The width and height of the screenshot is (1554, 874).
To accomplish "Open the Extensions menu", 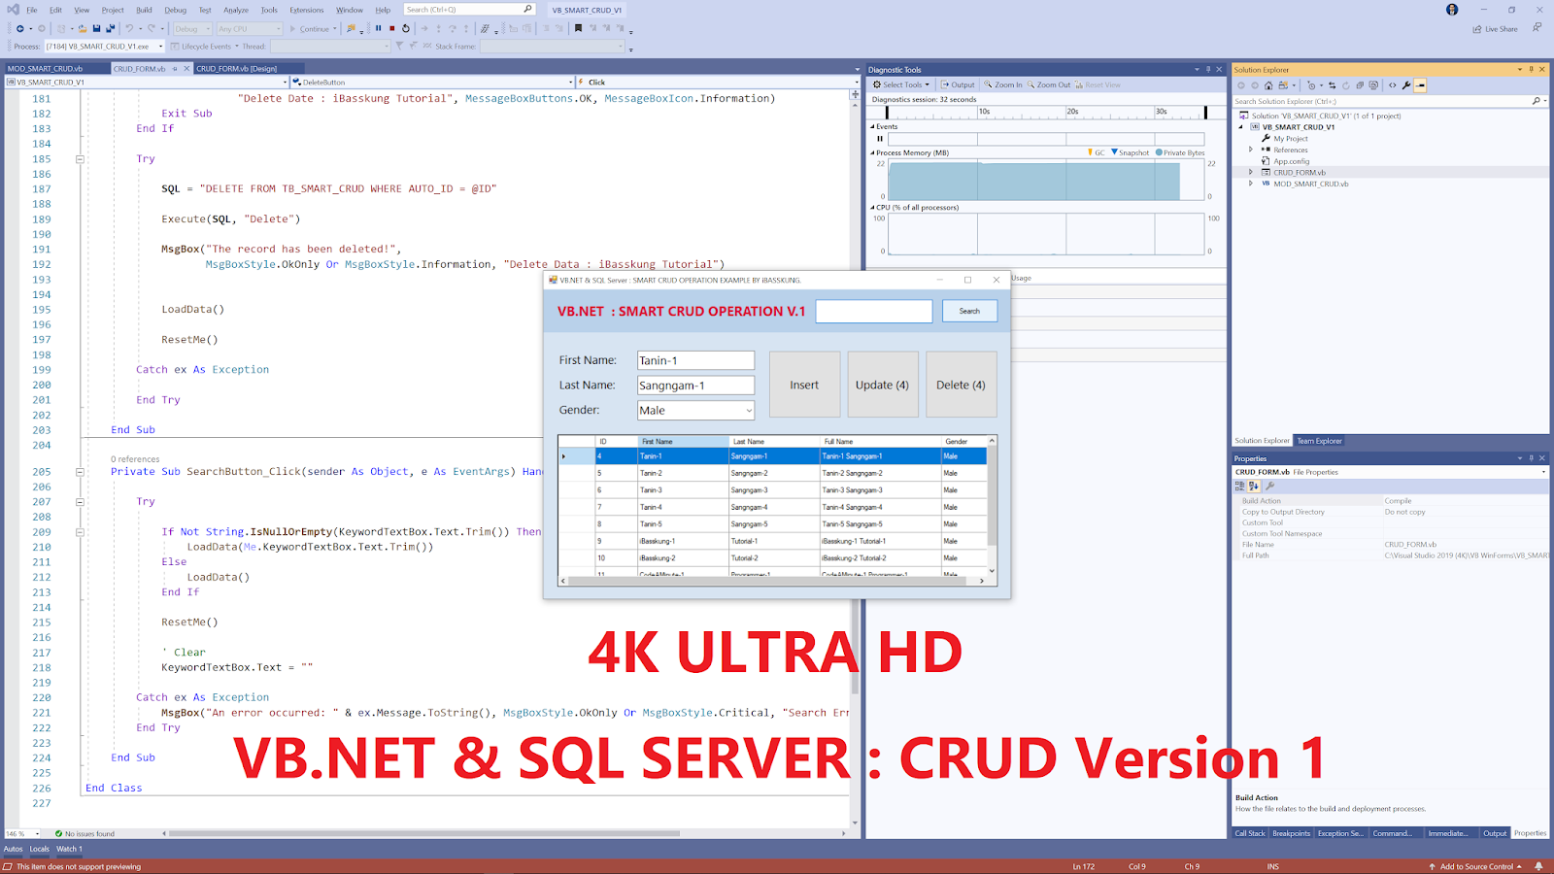I will pyautogui.click(x=307, y=11).
